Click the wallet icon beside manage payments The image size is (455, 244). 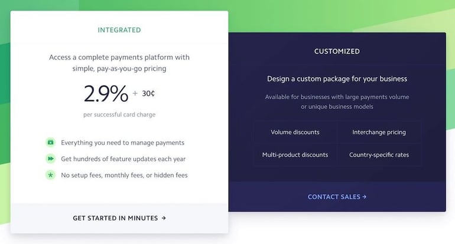[50, 143]
